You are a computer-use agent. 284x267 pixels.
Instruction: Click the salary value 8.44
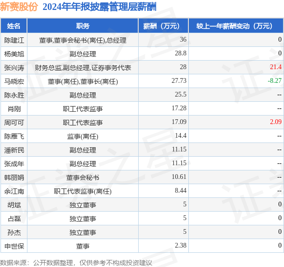click(181, 191)
